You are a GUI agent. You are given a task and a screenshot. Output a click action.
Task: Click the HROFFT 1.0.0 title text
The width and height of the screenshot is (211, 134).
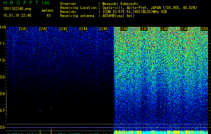point(27,3)
